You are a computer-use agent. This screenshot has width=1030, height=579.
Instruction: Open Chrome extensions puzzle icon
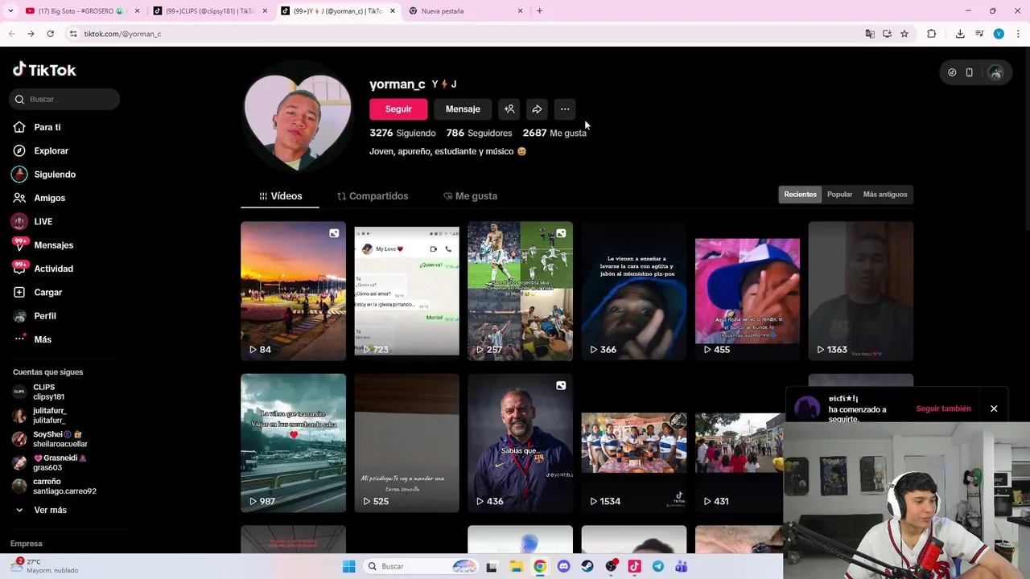click(x=932, y=34)
